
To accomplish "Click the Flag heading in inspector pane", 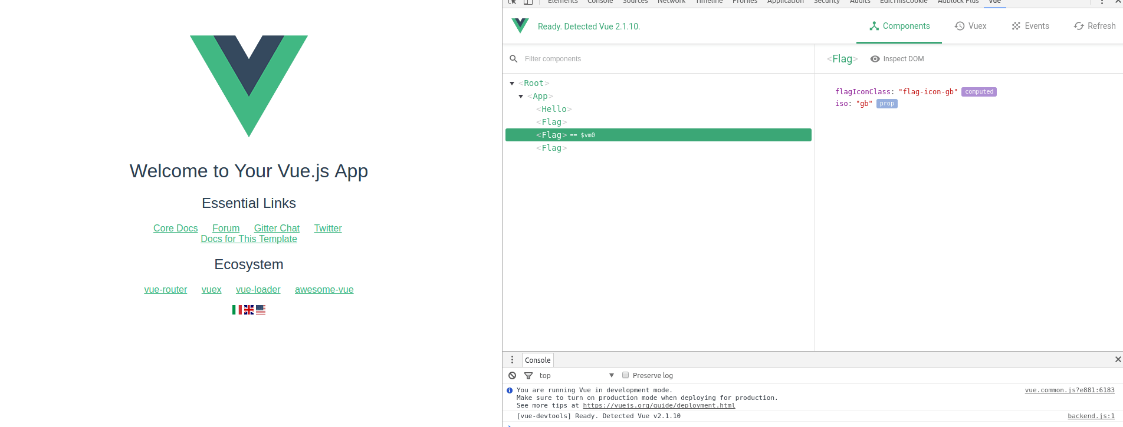I will (x=842, y=59).
